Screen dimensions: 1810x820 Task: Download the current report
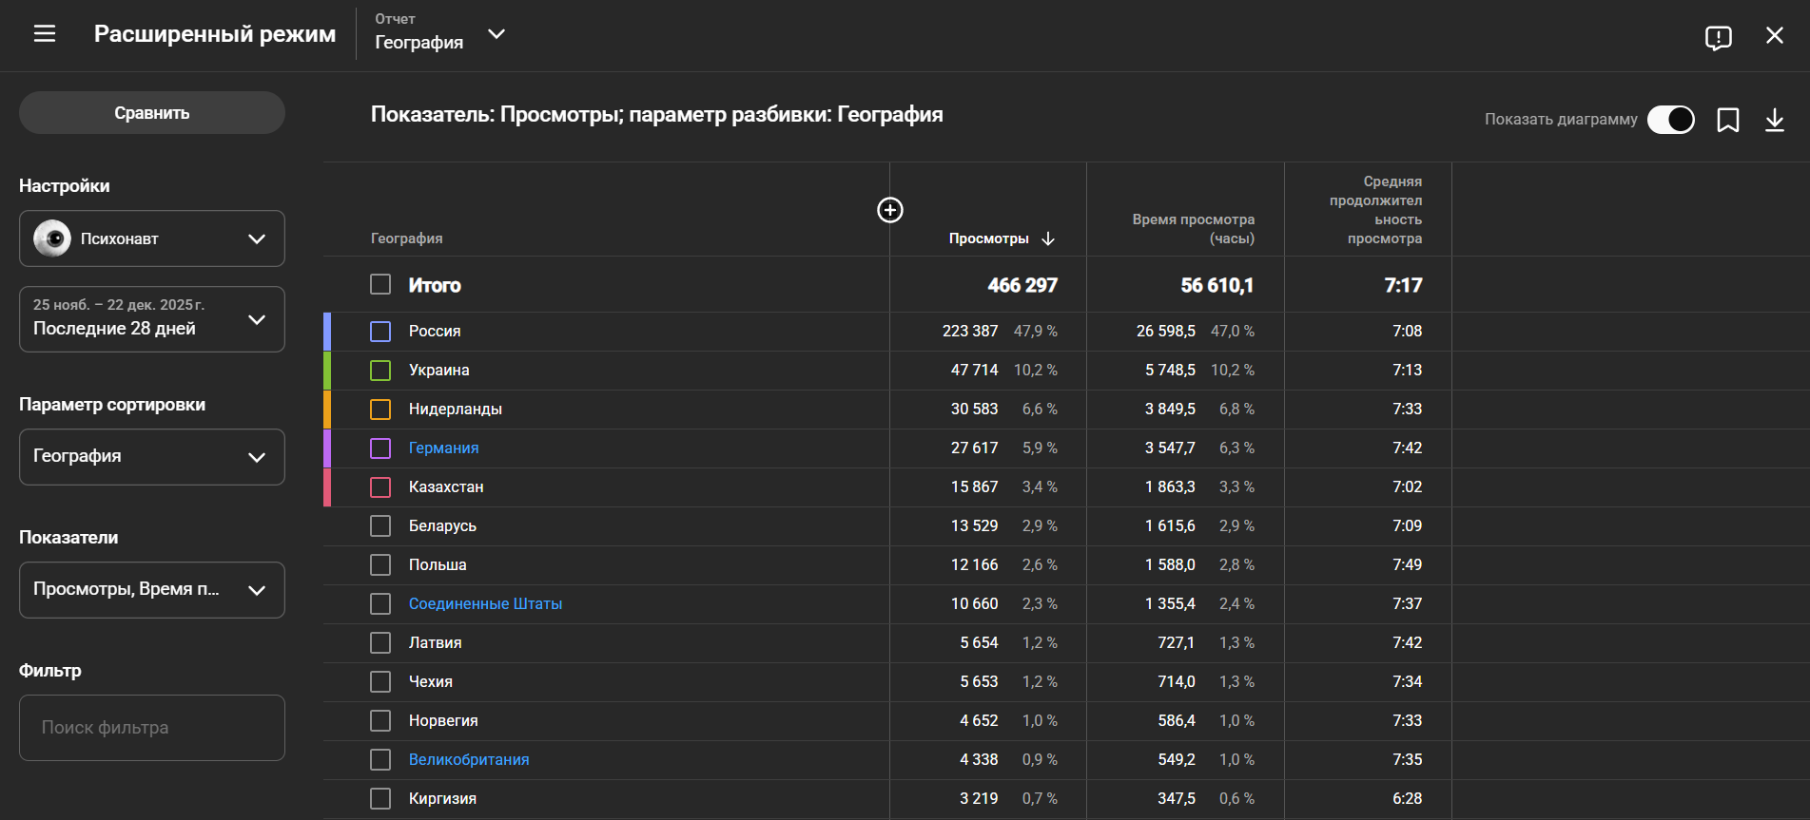click(x=1774, y=120)
